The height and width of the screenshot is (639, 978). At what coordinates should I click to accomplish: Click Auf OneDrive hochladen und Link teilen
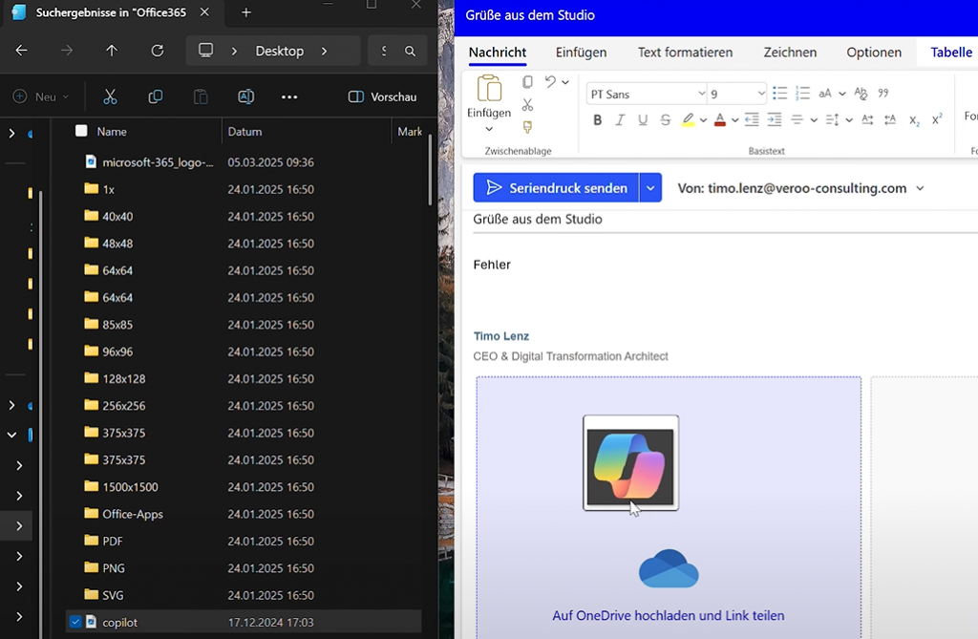coord(669,616)
